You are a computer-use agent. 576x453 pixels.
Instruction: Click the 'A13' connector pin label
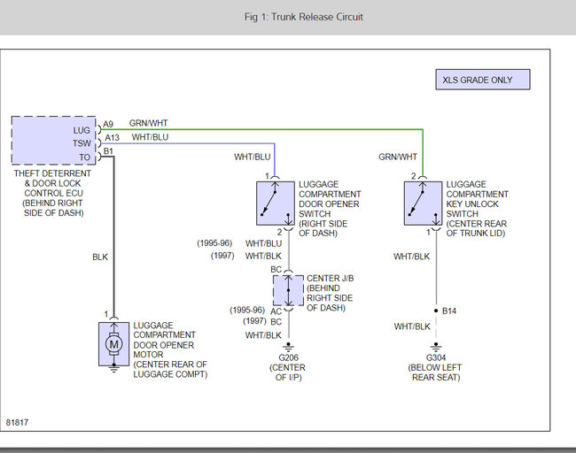112,137
